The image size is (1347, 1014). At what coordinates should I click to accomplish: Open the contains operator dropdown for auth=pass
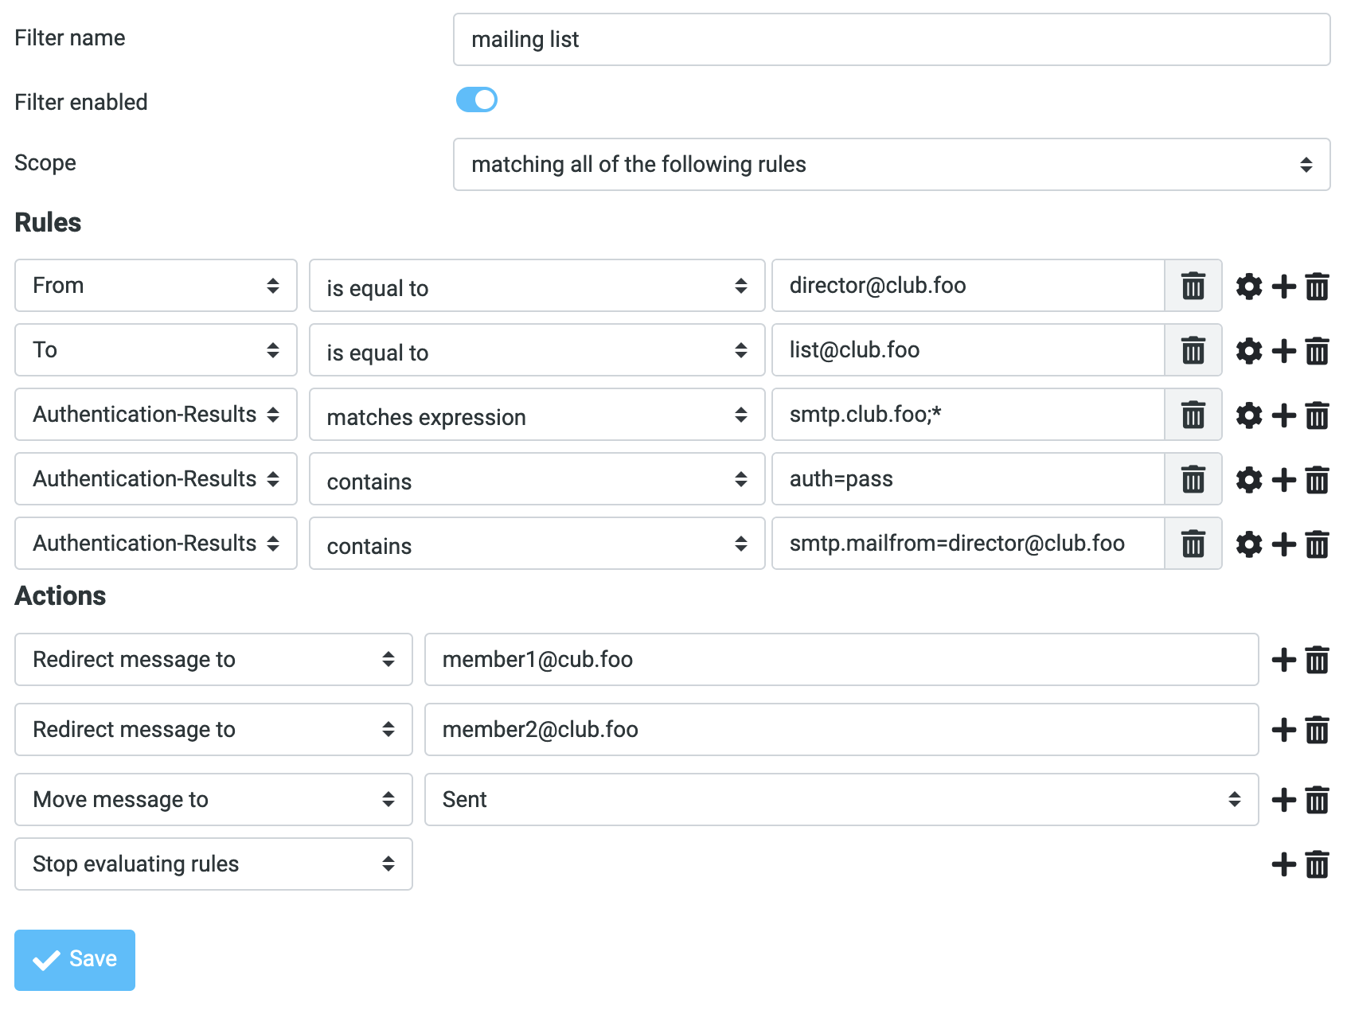tap(537, 479)
